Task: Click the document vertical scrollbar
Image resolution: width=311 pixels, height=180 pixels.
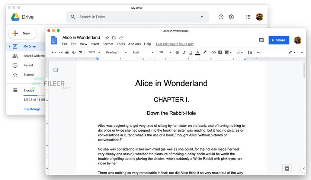Action: [x=304, y=70]
